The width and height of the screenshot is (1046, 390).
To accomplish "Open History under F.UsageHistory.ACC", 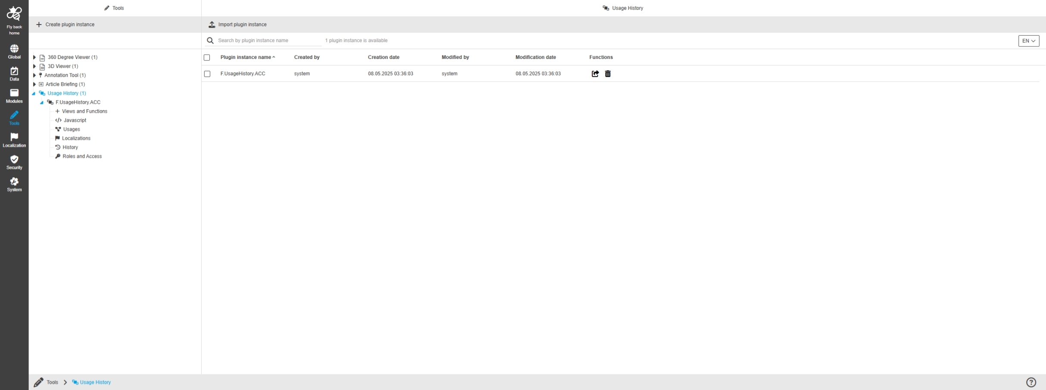I will (x=70, y=147).
